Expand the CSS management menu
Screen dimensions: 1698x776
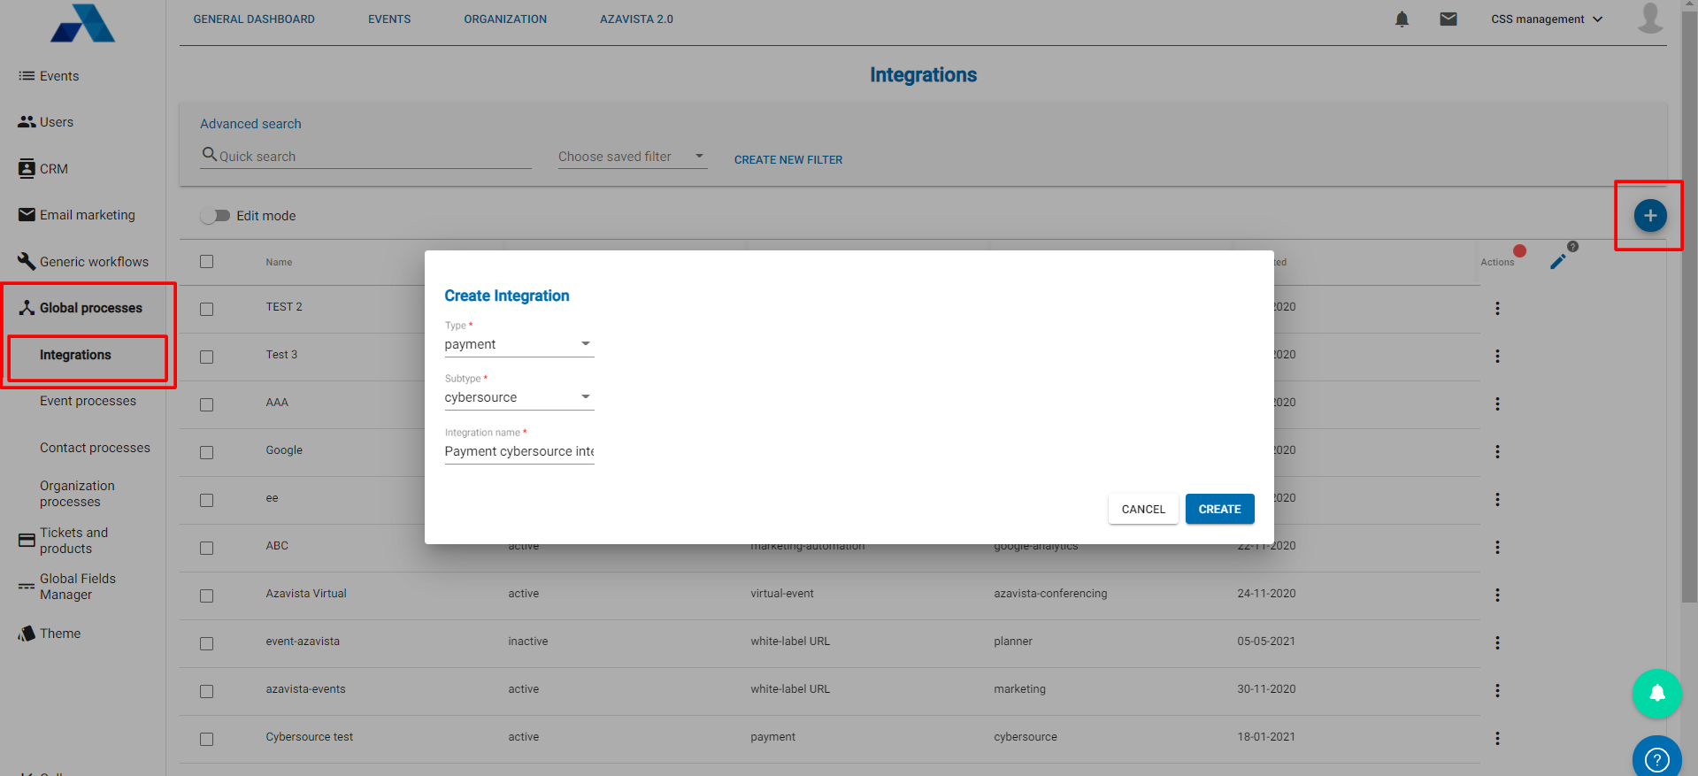pyautogui.click(x=1547, y=19)
